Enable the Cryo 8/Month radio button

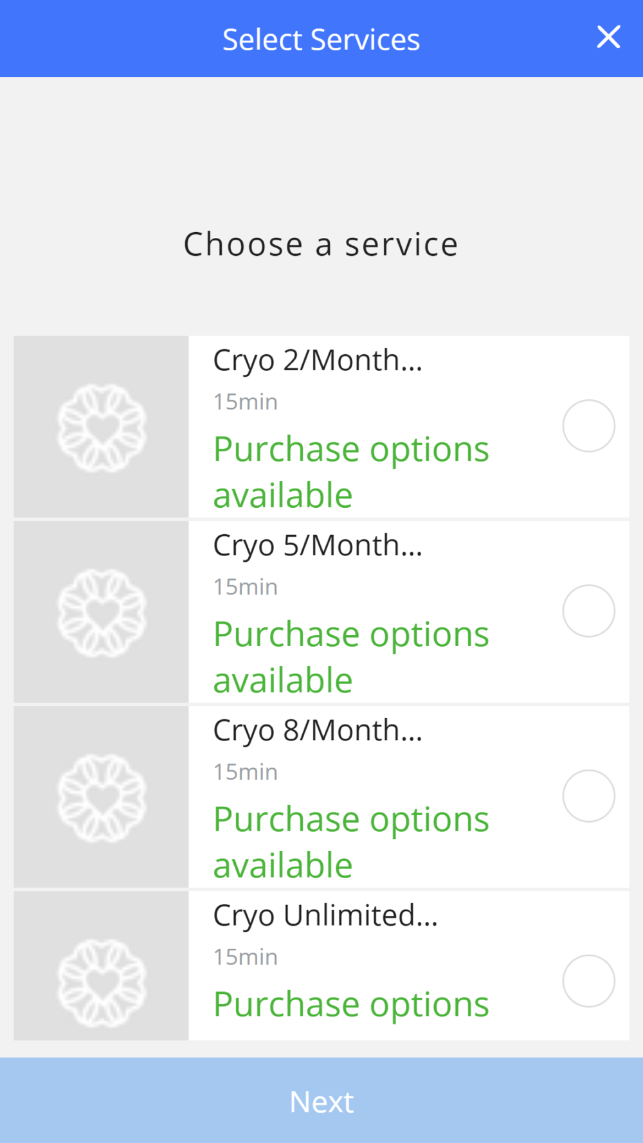click(x=588, y=796)
